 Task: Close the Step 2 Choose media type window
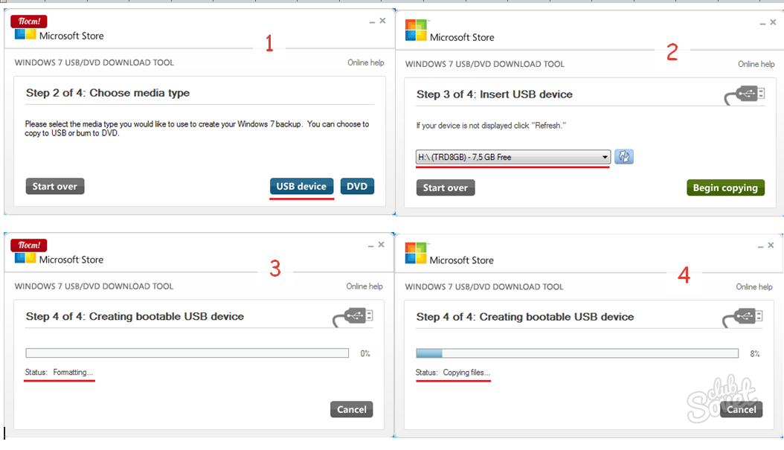tap(382, 21)
